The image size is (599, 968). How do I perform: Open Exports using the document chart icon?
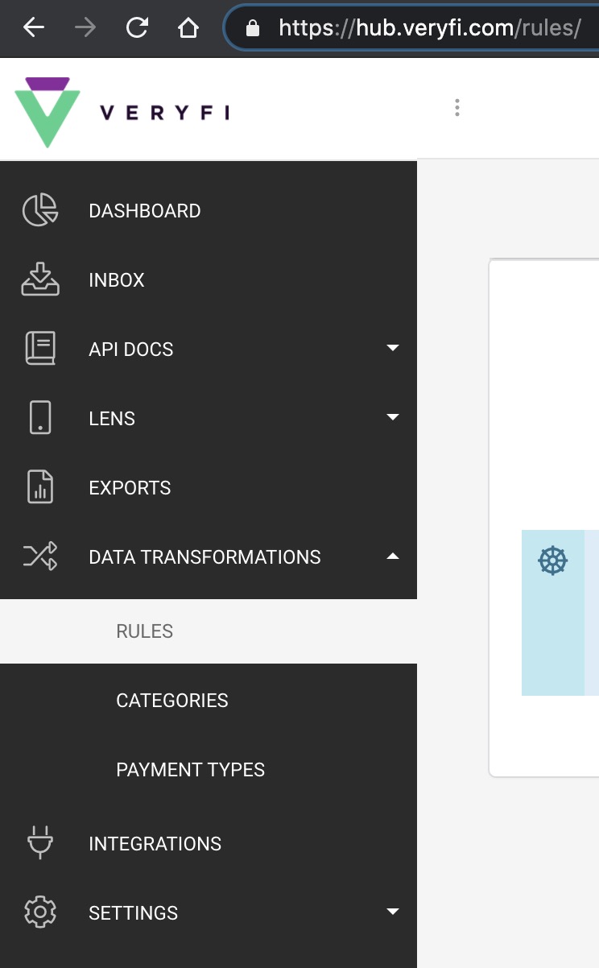(x=39, y=486)
